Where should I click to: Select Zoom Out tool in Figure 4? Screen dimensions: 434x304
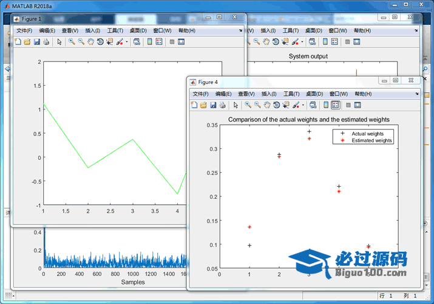coord(257,105)
